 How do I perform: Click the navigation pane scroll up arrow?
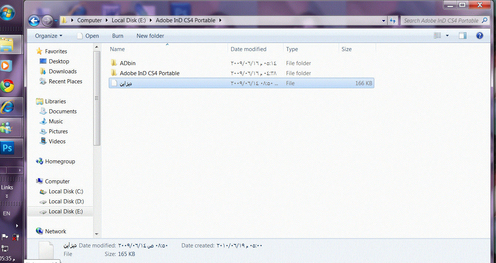pyautogui.click(x=97, y=47)
